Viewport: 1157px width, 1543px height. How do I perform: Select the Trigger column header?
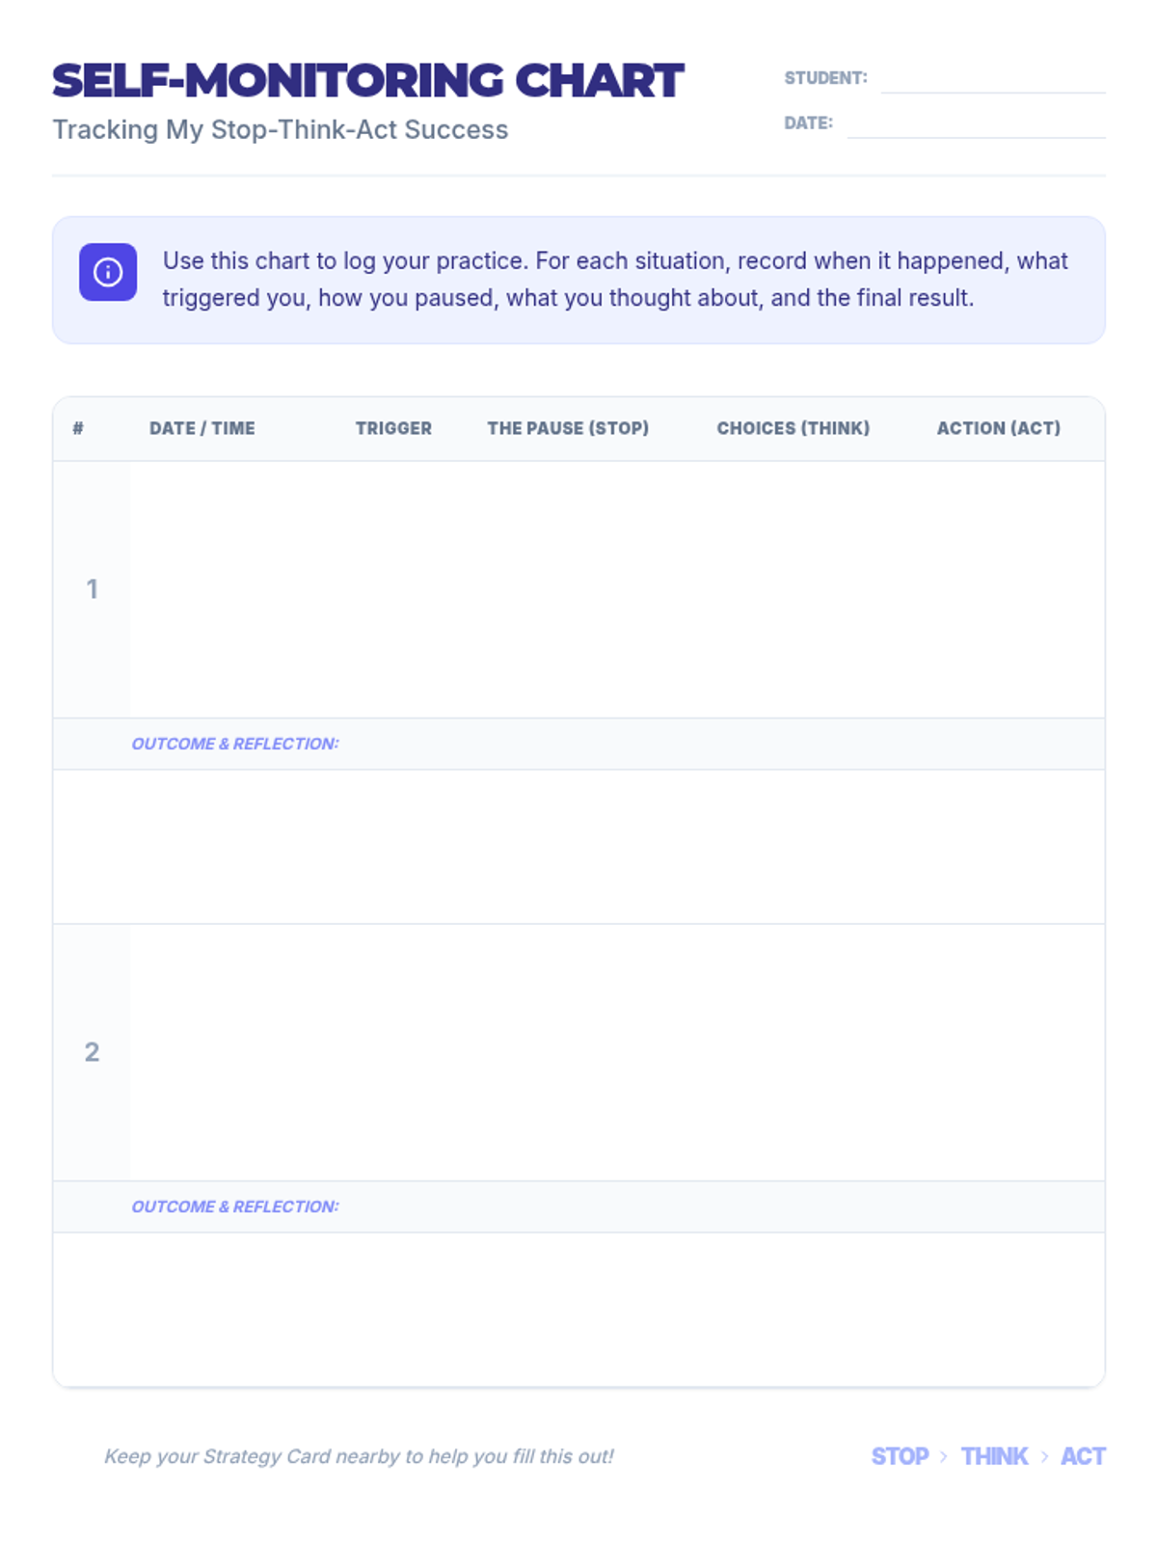tap(393, 428)
